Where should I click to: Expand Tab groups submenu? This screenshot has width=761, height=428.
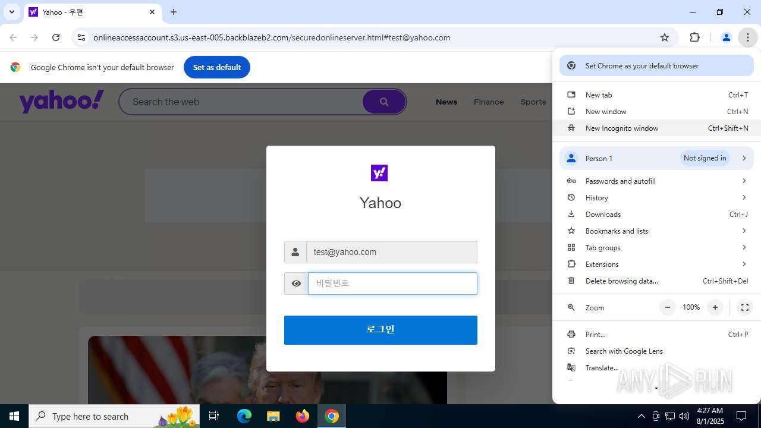coord(656,248)
